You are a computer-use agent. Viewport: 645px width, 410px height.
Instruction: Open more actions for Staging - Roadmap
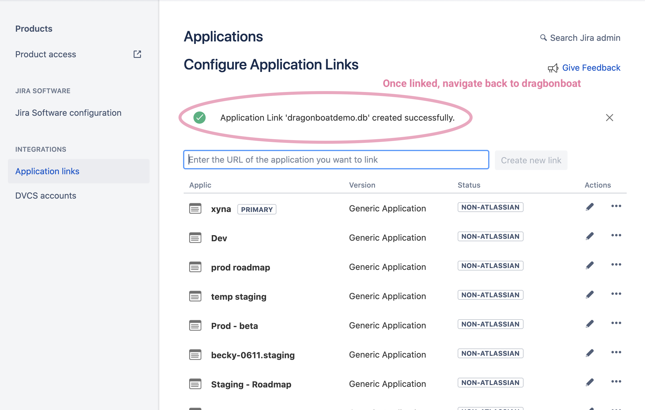coord(616,382)
